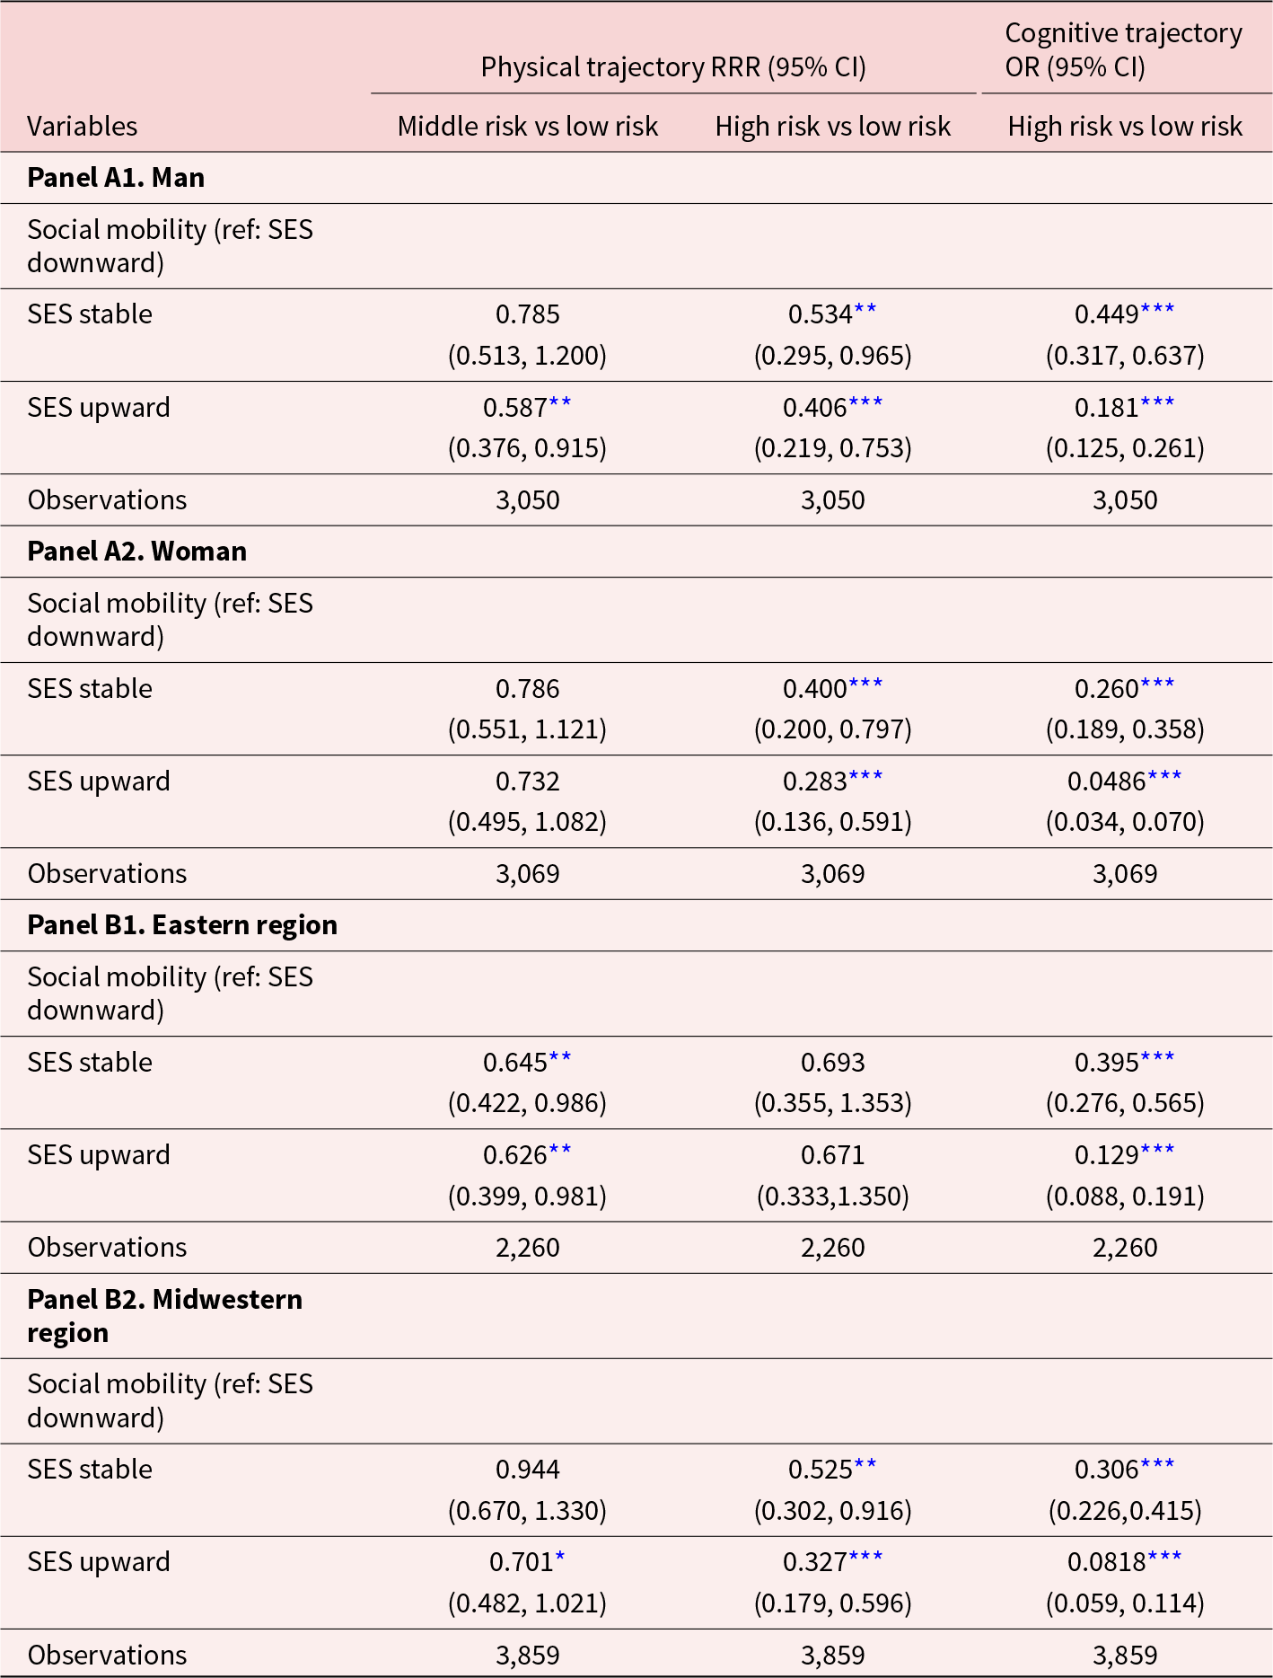This screenshot has height=1678, width=1273.
Task: Click the asterisks next to 0.449
Action: coord(1157,311)
